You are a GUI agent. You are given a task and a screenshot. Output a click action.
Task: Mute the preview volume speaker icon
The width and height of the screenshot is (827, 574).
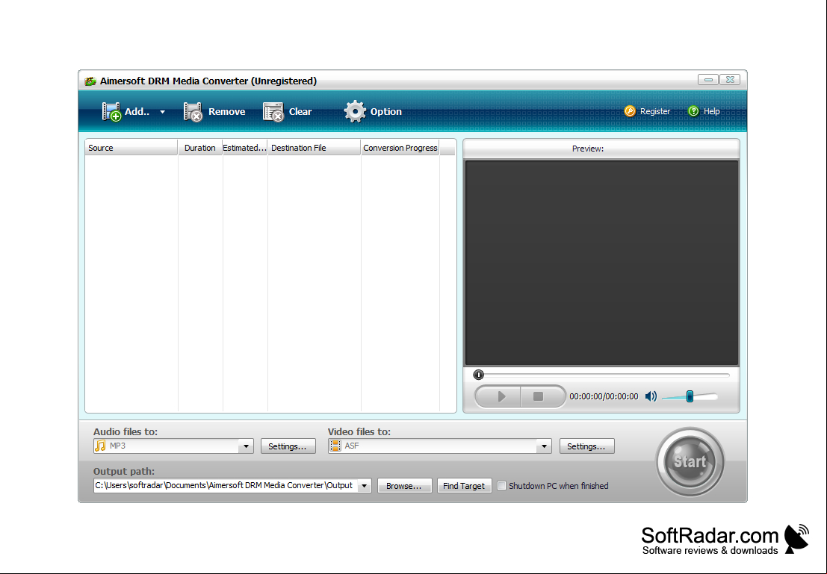(x=651, y=396)
